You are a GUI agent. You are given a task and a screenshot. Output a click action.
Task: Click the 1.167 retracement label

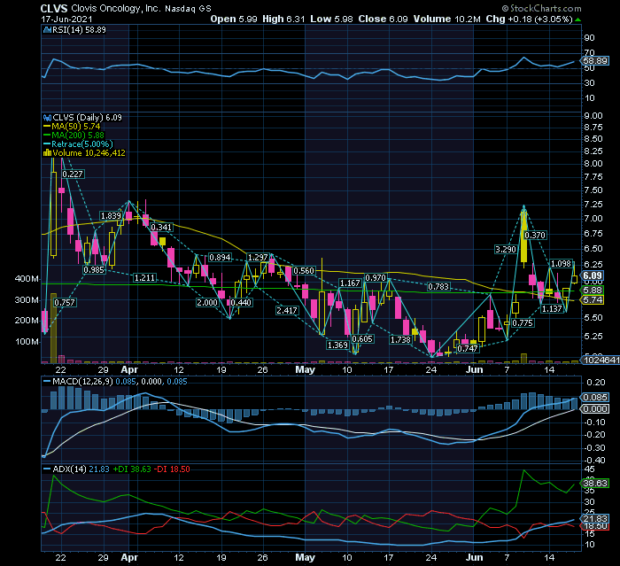pyautogui.click(x=351, y=283)
